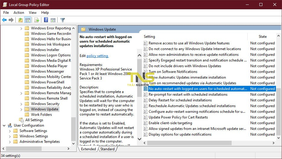The height and width of the screenshot is (159, 282).
Task: Click right arrow of settings horizontal scrollbar
Action: (273, 143)
